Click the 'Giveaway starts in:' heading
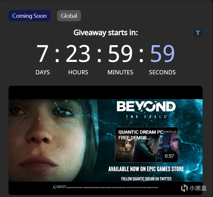This screenshot has height=197, width=213. point(105,33)
